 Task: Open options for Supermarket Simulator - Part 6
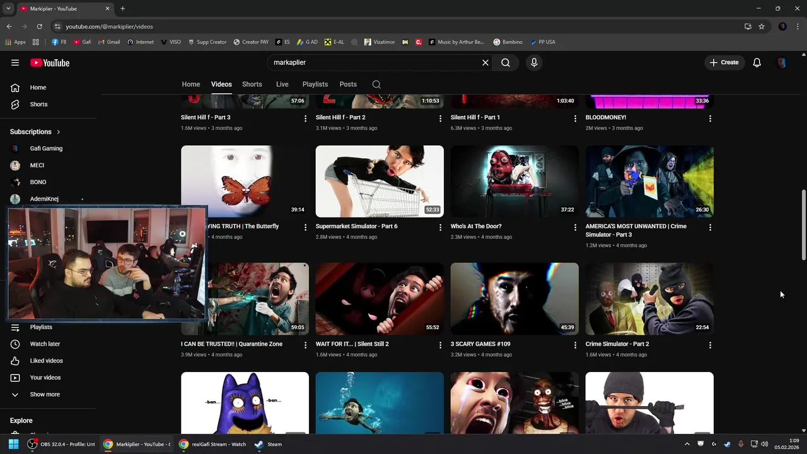click(x=441, y=228)
